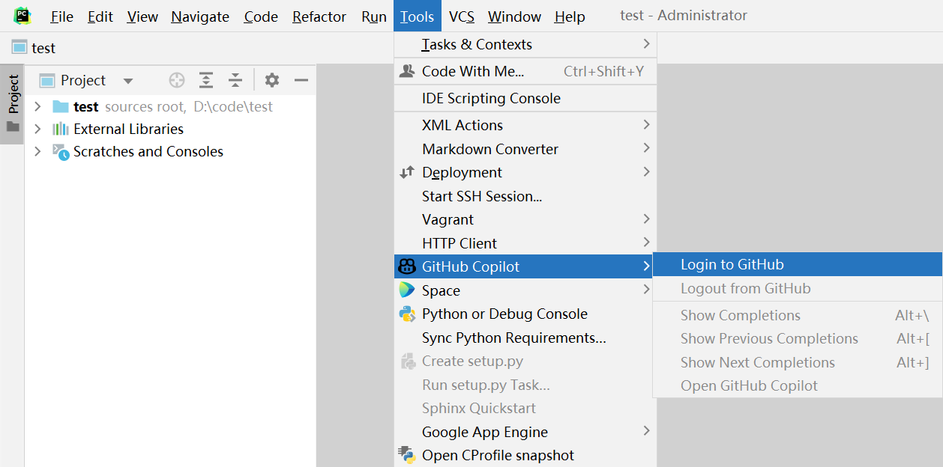The width and height of the screenshot is (943, 467).
Task: Toggle the vertical Project tool window tab
Action: (13, 103)
